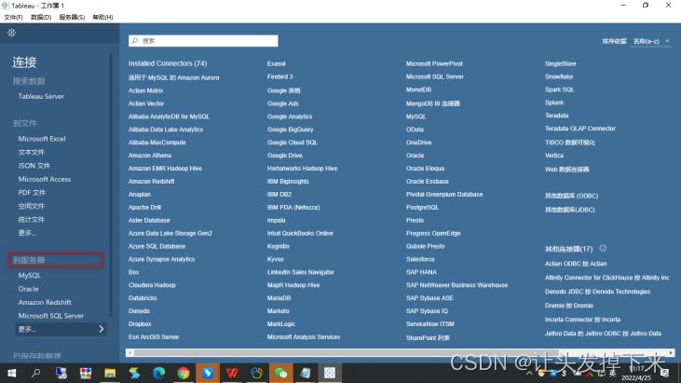The height and width of the screenshot is (383, 681).
Task: Launch Google Chrome from taskbar
Action: [184, 373]
